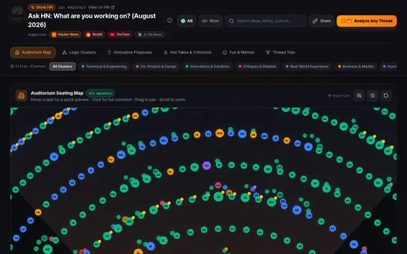
Task: Click the orange SO seat
Action: (x=135, y=116)
